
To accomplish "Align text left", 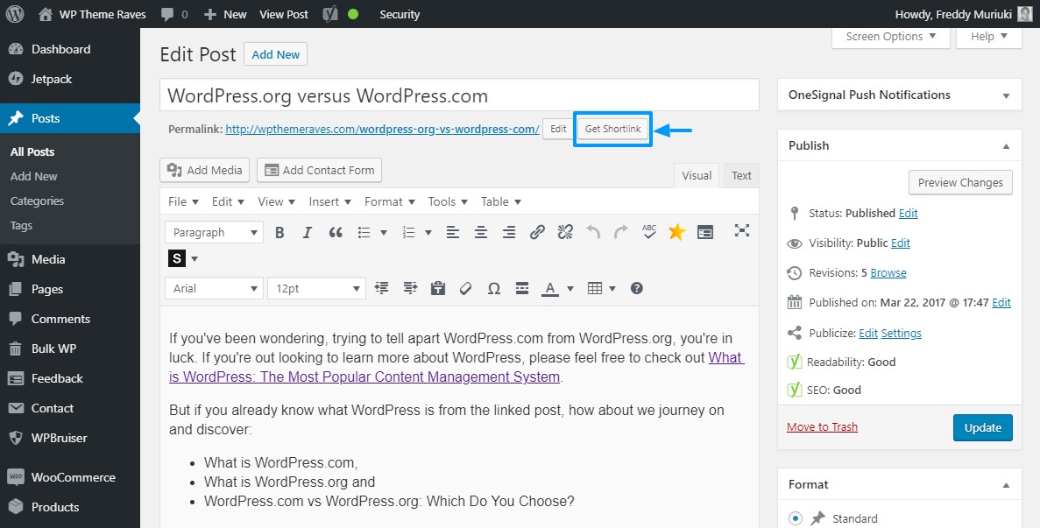I will [452, 232].
